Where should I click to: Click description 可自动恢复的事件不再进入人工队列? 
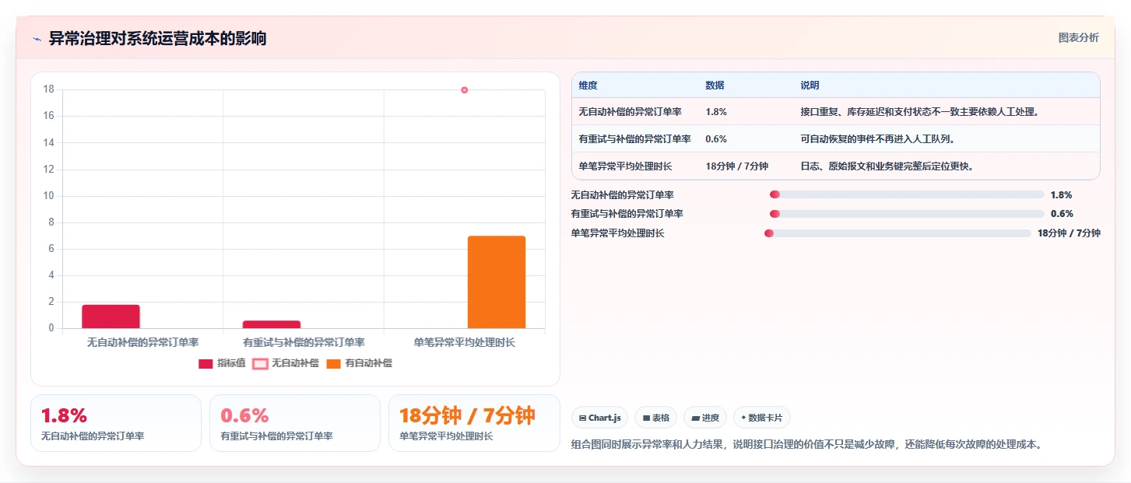(x=877, y=139)
